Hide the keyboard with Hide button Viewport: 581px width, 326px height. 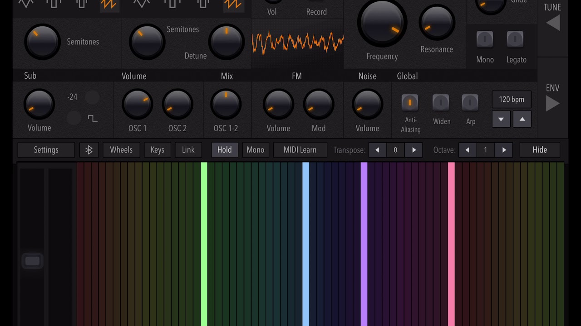click(540, 150)
